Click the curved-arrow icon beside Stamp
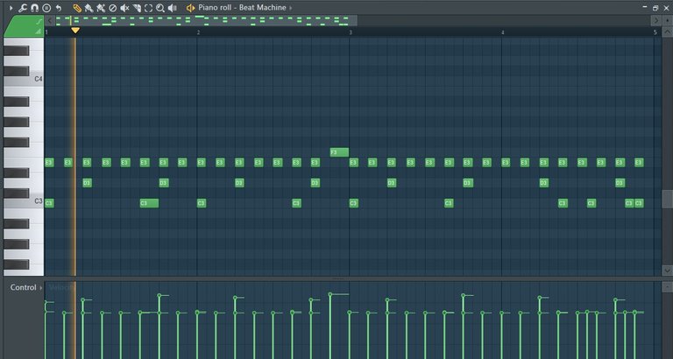Image resolution: width=673 pixels, height=359 pixels. [x=59, y=8]
